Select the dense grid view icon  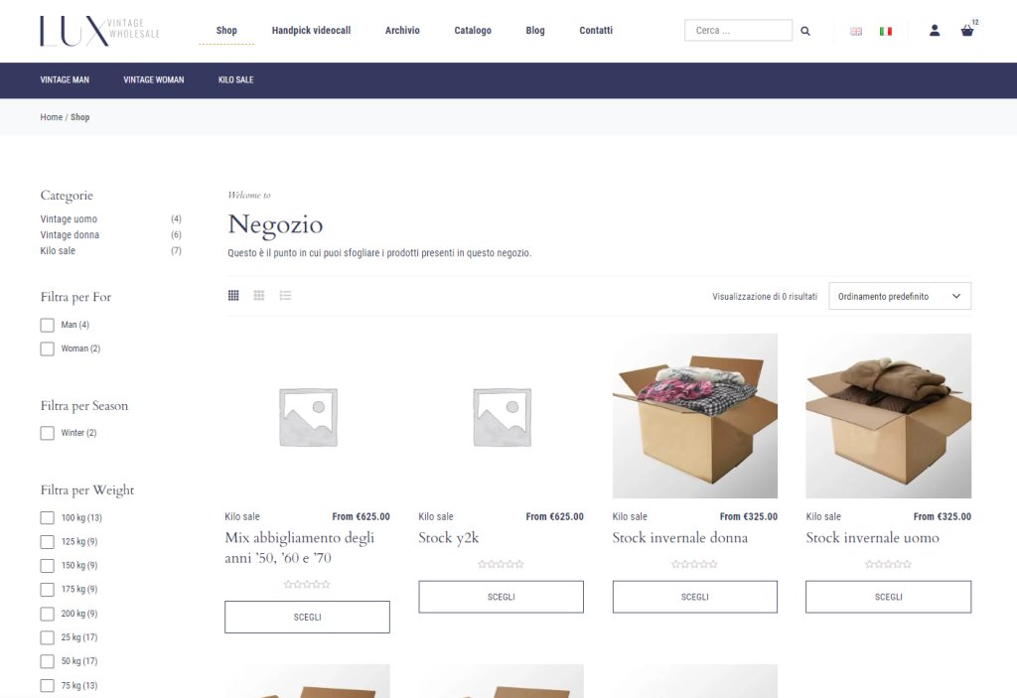tap(233, 296)
